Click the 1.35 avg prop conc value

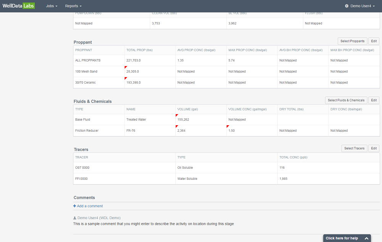[181, 60]
